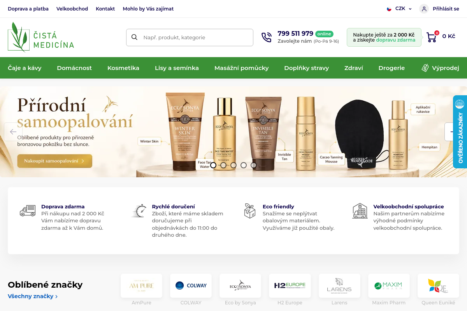Click Mohlo by Vás zajímat link
This screenshot has height=311, width=467.
pos(148,9)
